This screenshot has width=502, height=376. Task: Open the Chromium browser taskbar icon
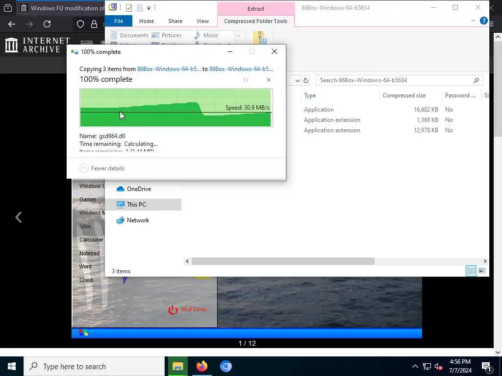tap(226, 366)
